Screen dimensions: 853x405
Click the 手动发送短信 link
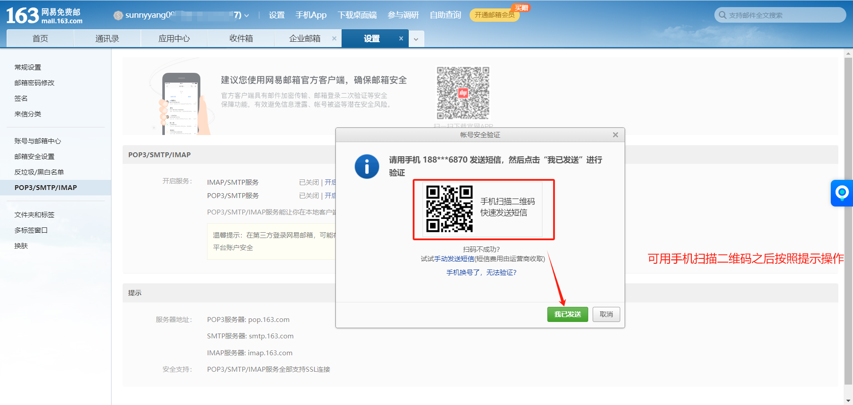click(x=454, y=259)
